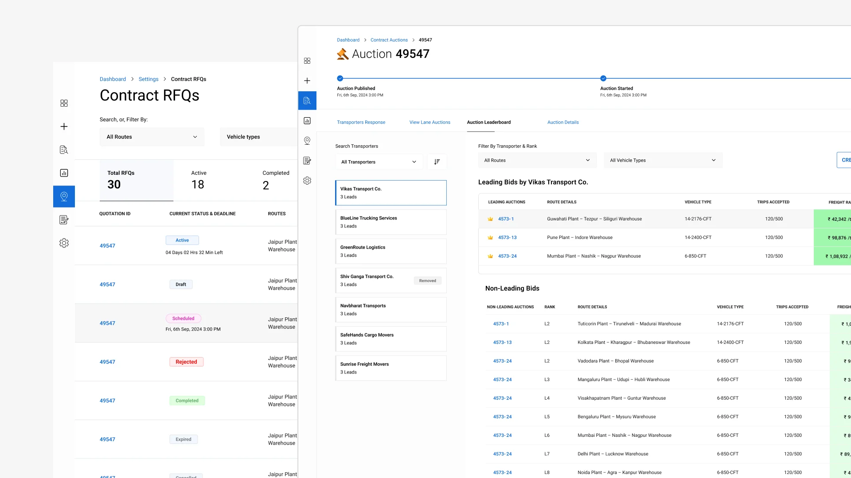Screen dimensions: 851x478
Task: Open the Auction Details tab
Action: point(563,122)
